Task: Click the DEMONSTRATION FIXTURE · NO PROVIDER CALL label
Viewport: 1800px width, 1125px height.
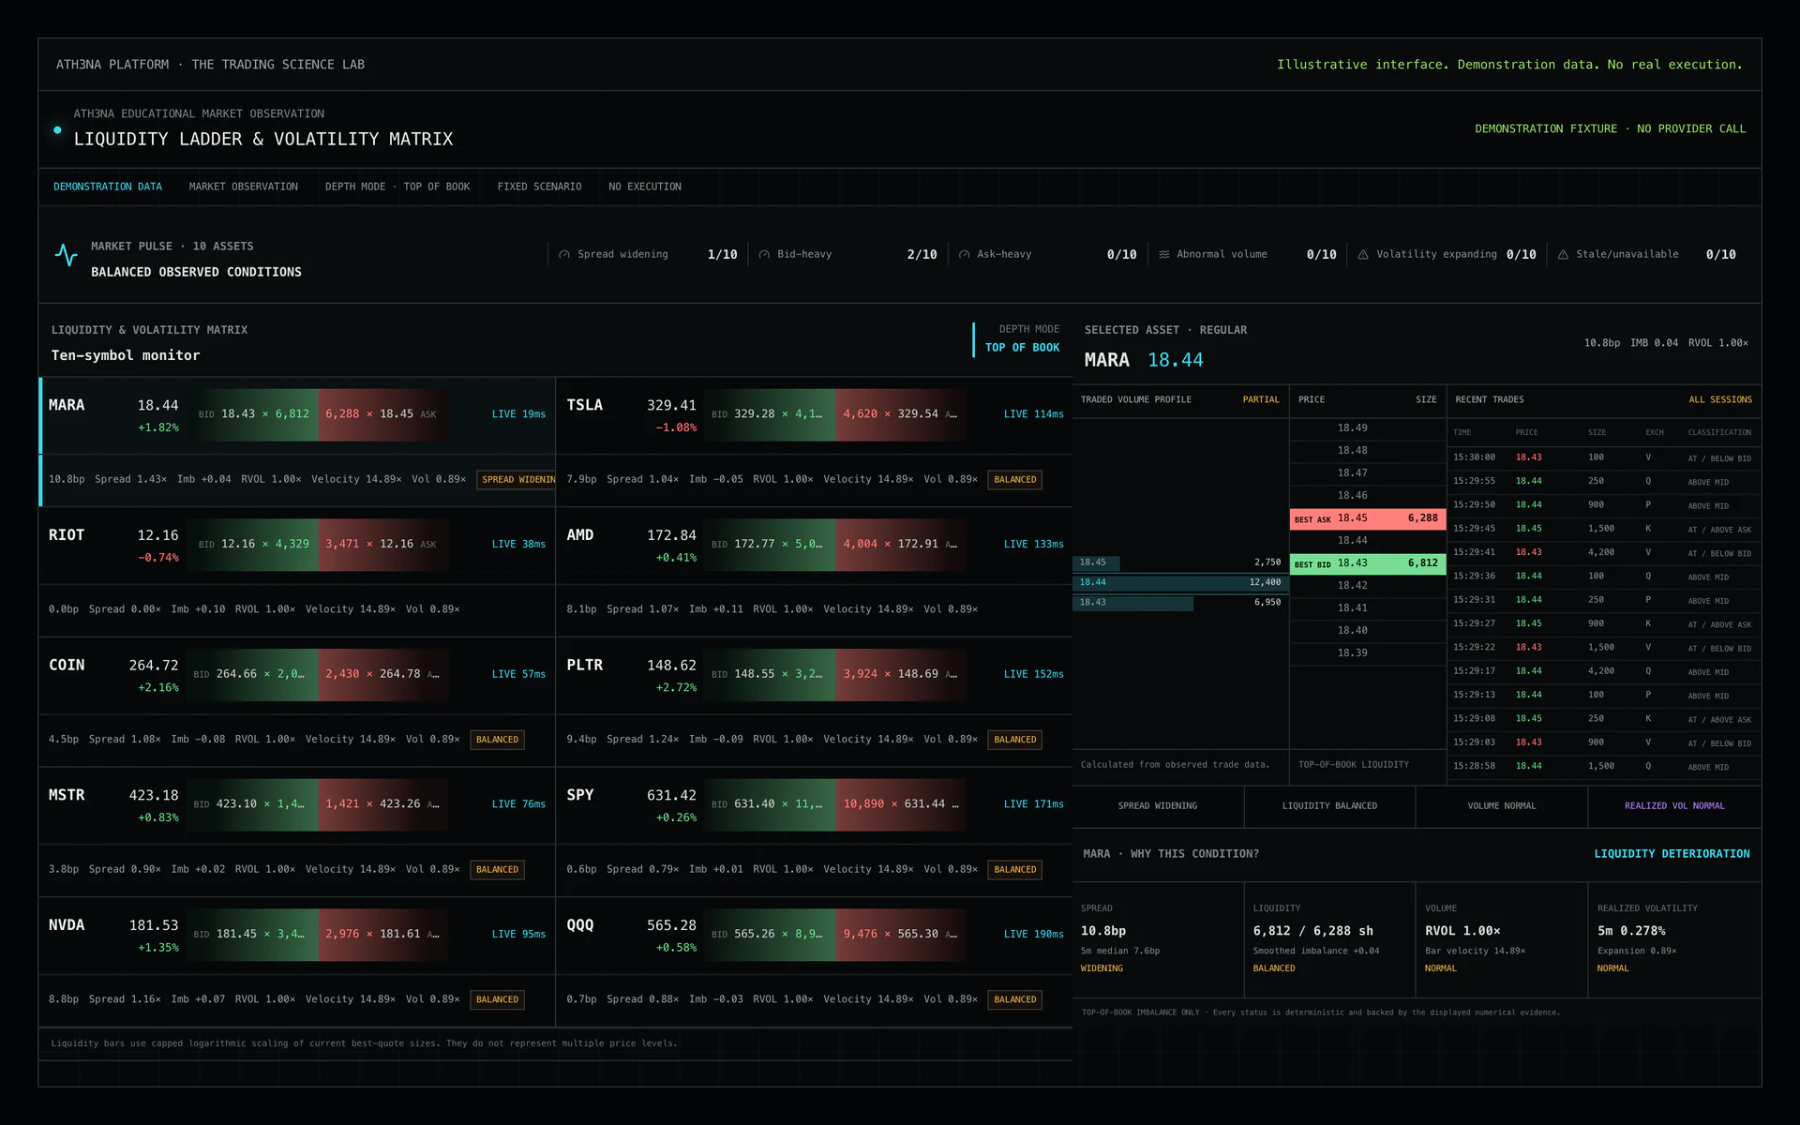Action: click(1610, 129)
